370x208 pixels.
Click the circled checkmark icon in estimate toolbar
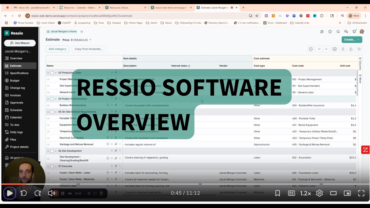click(311, 49)
